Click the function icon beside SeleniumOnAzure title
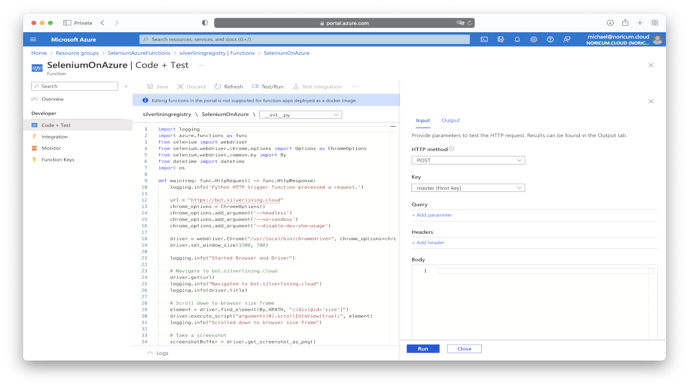Screen dimensions: 689x387 click(37, 68)
